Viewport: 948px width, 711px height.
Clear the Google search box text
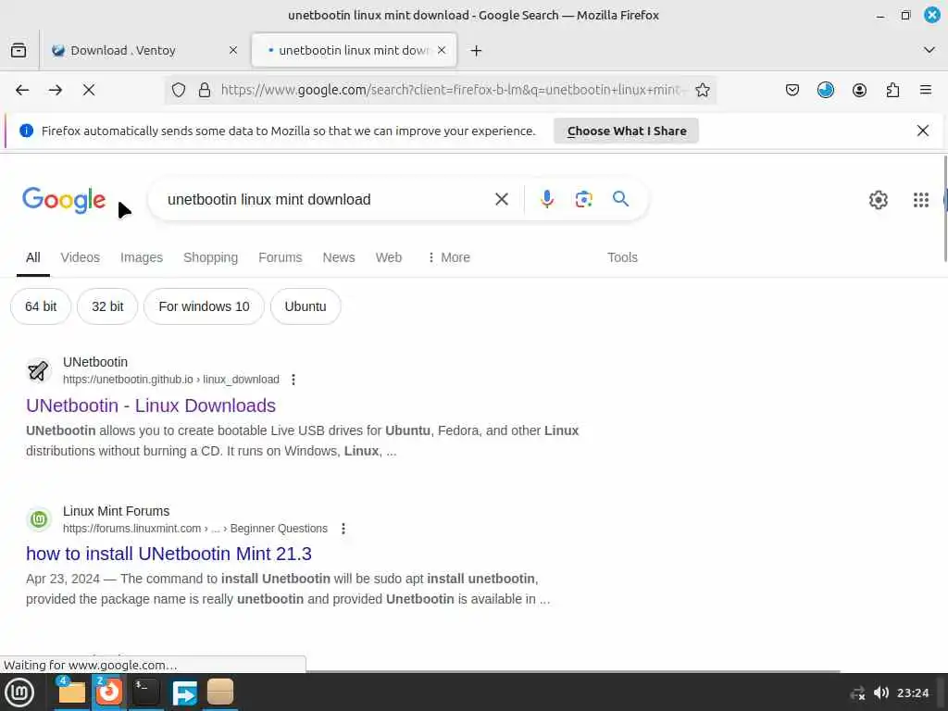coord(502,199)
